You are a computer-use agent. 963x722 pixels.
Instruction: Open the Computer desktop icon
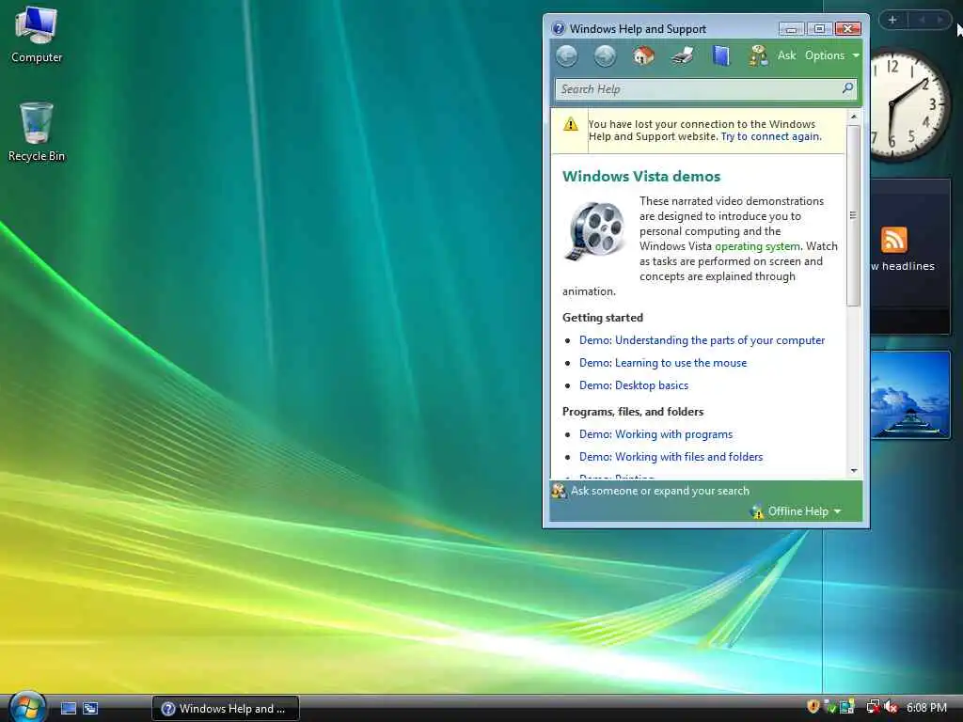[x=37, y=34]
